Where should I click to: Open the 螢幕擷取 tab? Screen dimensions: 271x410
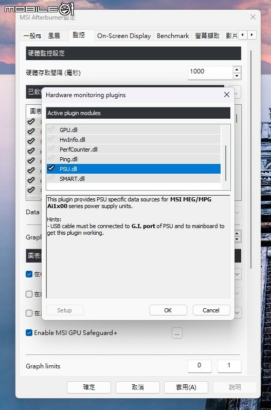pos(207,36)
